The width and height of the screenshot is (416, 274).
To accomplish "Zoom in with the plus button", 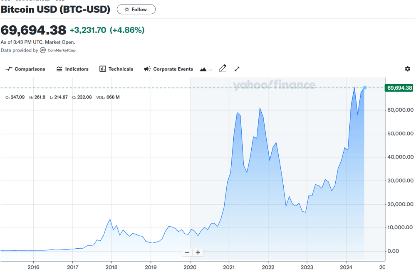I will 198,252.
